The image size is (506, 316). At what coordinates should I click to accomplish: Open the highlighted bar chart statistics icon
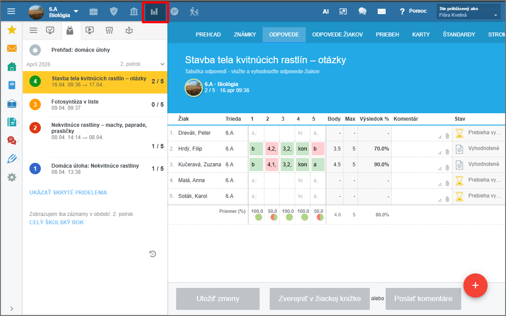[154, 12]
